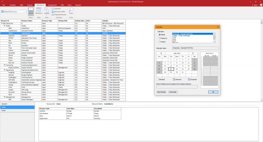This screenshot has width=263, height=142.
Task: Open the File tab
Action: 4,5
